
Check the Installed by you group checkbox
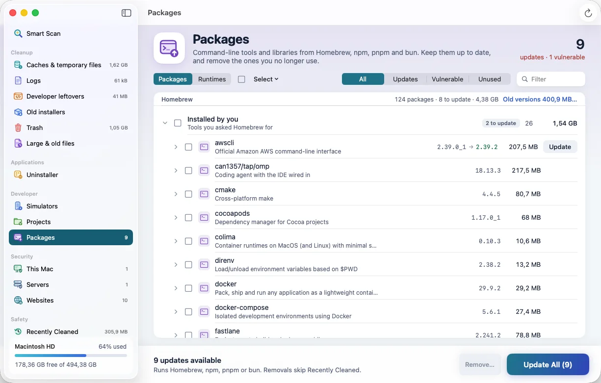point(178,123)
